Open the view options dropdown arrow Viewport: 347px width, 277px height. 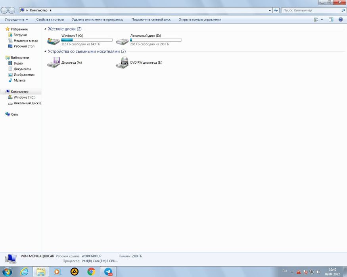pyautogui.click(x=322, y=19)
